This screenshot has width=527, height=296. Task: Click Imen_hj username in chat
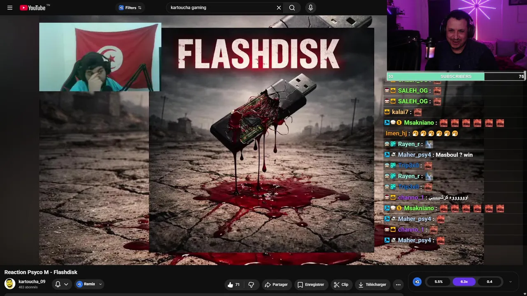(396, 133)
